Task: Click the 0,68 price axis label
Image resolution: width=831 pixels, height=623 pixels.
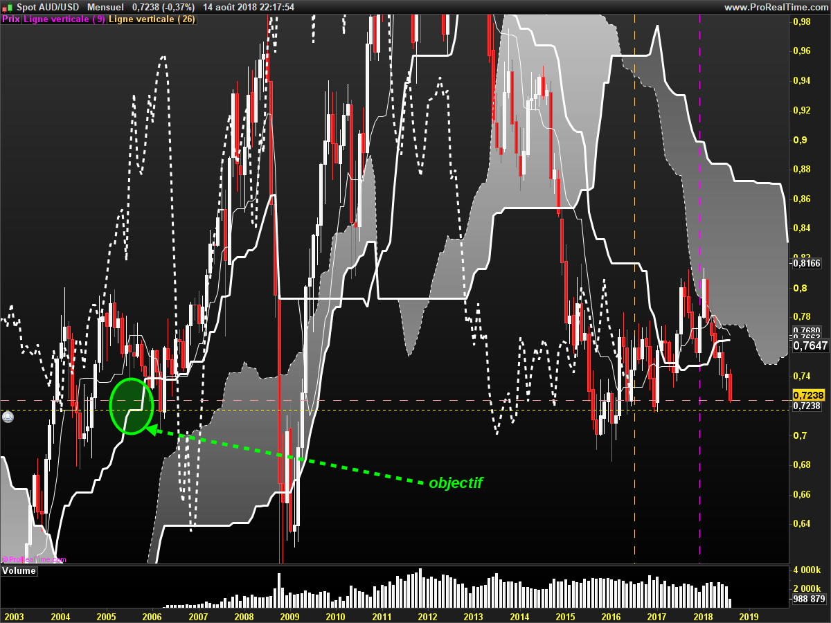Action: (802, 464)
